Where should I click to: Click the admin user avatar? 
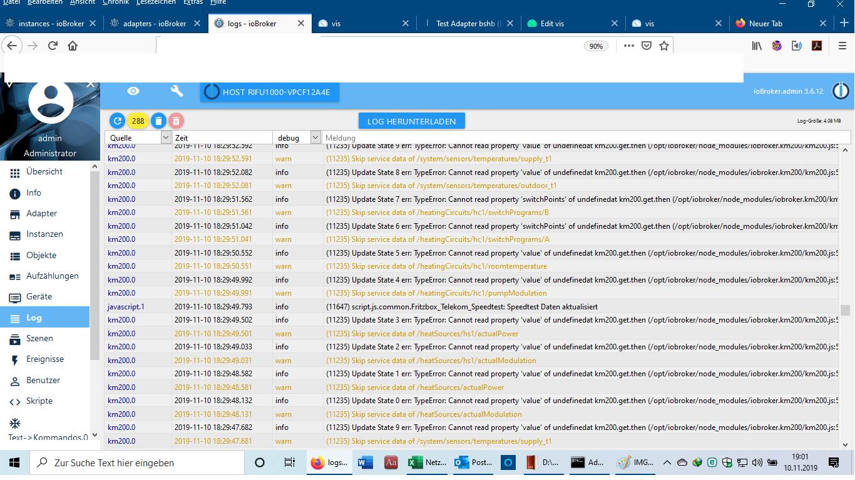tap(50, 102)
